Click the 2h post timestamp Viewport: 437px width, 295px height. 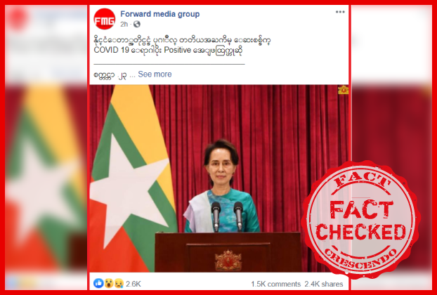point(124,25)
